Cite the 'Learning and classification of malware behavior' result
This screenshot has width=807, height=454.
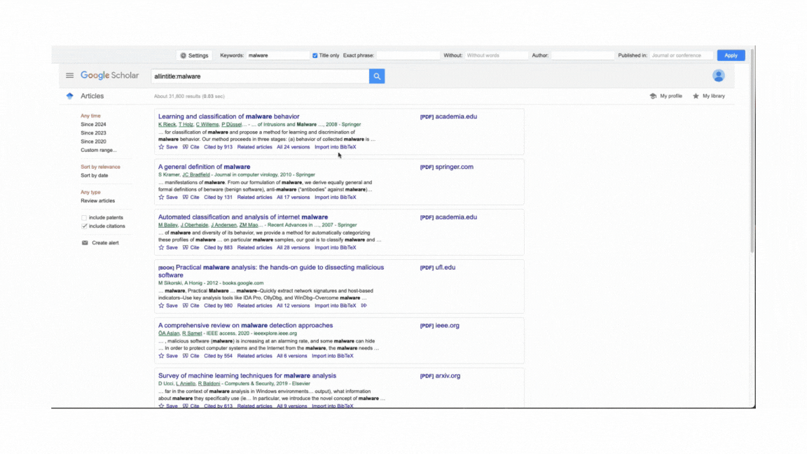point(191,147)
